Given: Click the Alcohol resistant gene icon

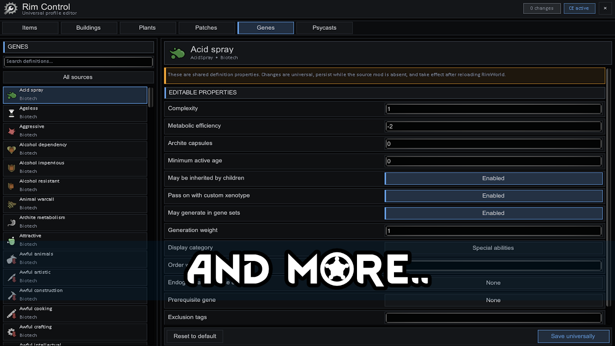Looking at the screenshot, I should pos(12,186).
